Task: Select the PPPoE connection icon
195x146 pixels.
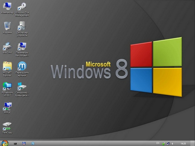Action: (7, 106)
